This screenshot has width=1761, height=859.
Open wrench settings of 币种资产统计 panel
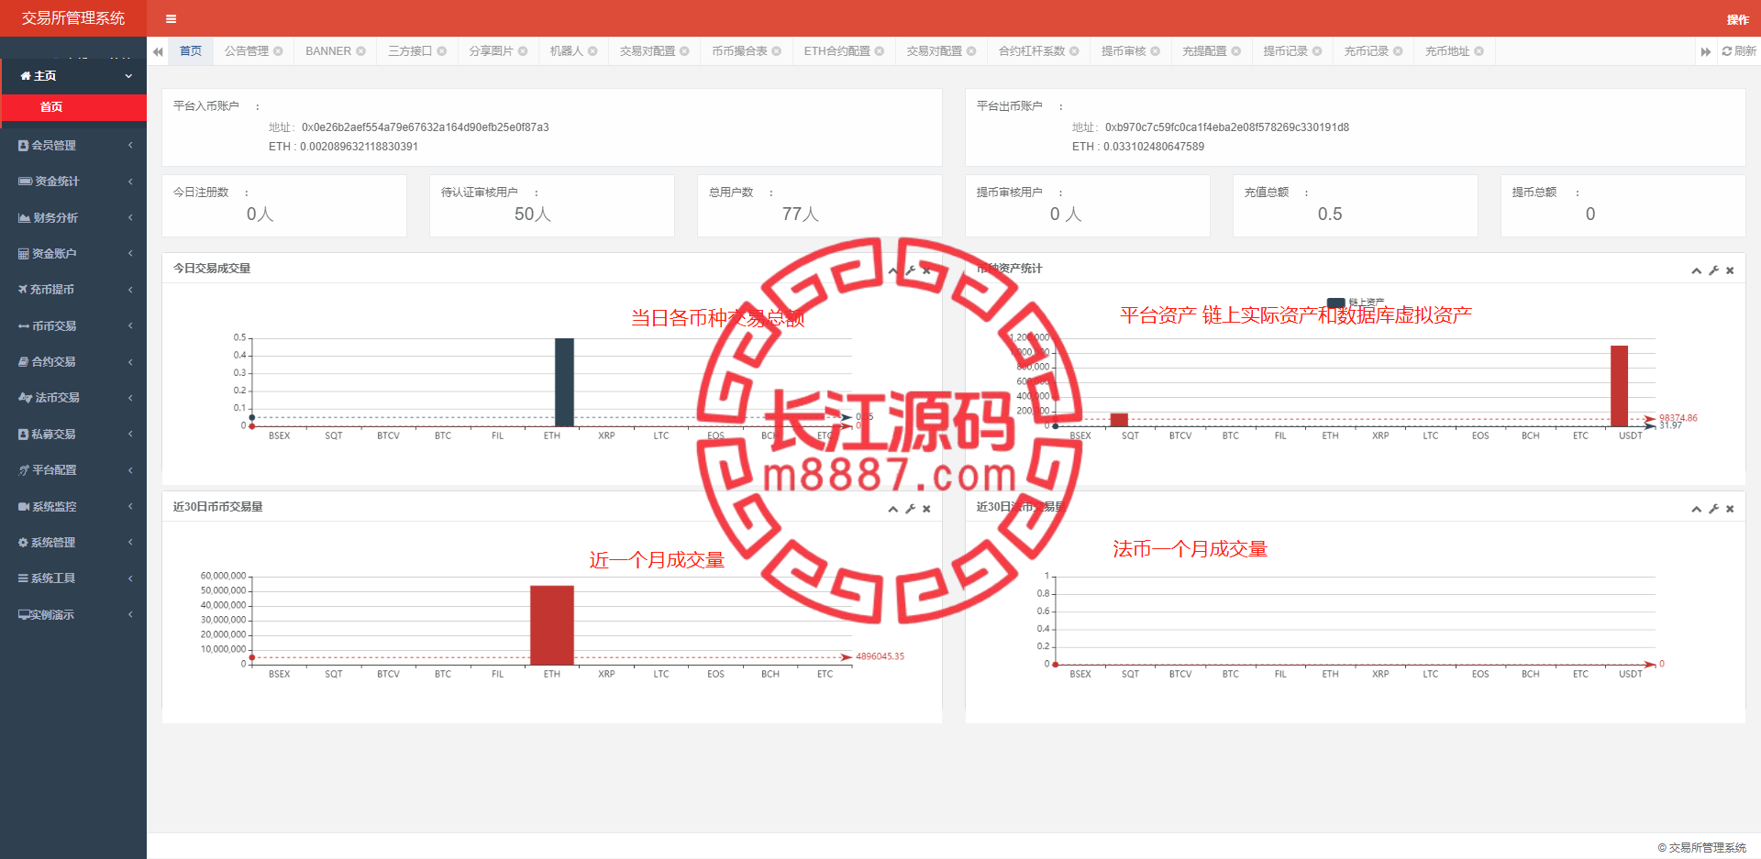[1713, 270]
